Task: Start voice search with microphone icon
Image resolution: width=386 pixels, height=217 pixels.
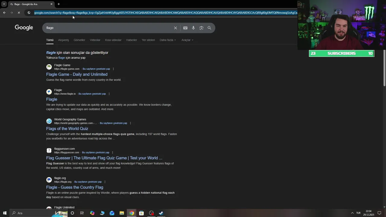Action: [x=193, y=28]
